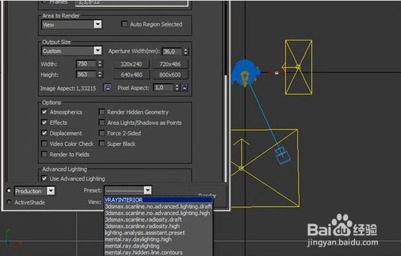
Task: Select ActiveShade radio button
Action: pos(9,202)
